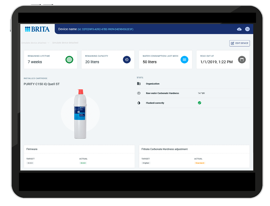Click the firmware actual 3.3.3 badge
The width and height of the screenshot is (270, 206).
point(83,163)
